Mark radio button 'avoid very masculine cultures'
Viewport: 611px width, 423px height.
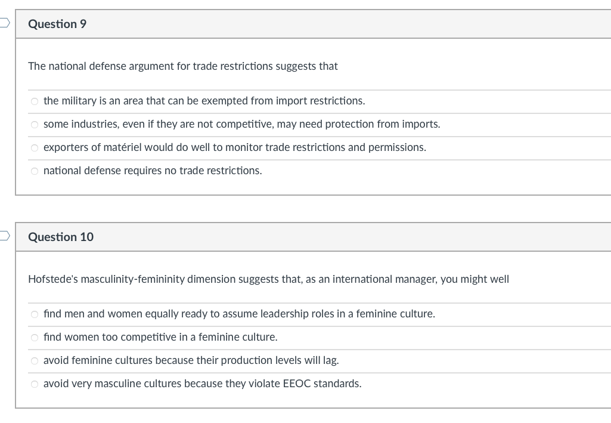35,384
